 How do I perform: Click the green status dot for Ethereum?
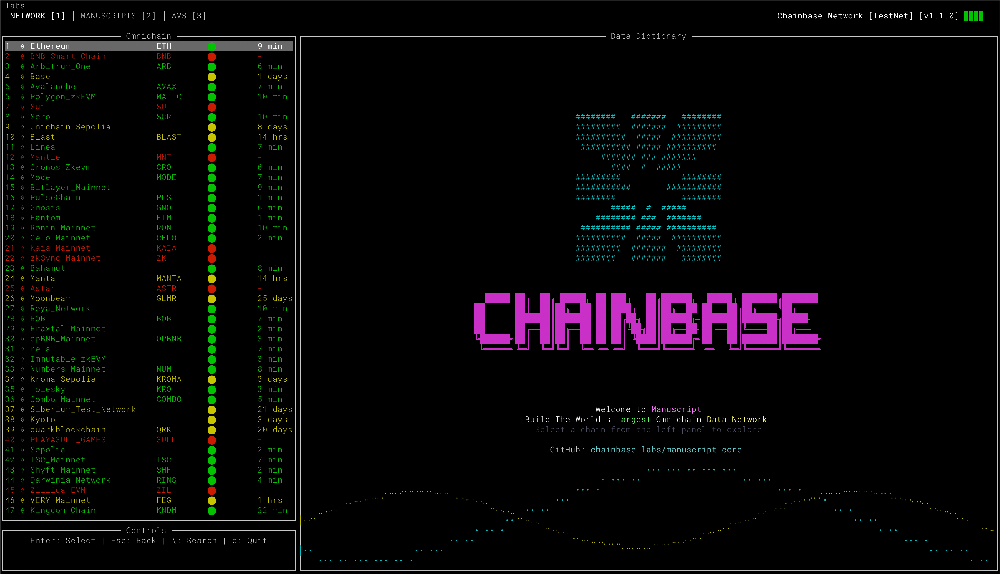(212, 47)
